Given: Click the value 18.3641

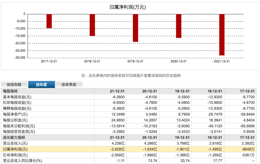Looking at the screenshot, I should [215, 120].
